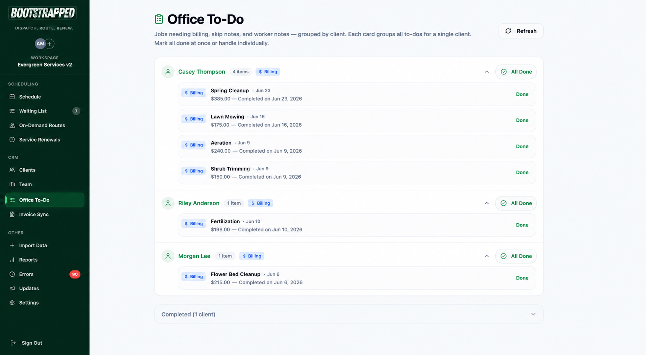This screenshot has width=646, height=355.
Task: Click the Invoice Sync document icon
Action: click(x=12, y=215)
